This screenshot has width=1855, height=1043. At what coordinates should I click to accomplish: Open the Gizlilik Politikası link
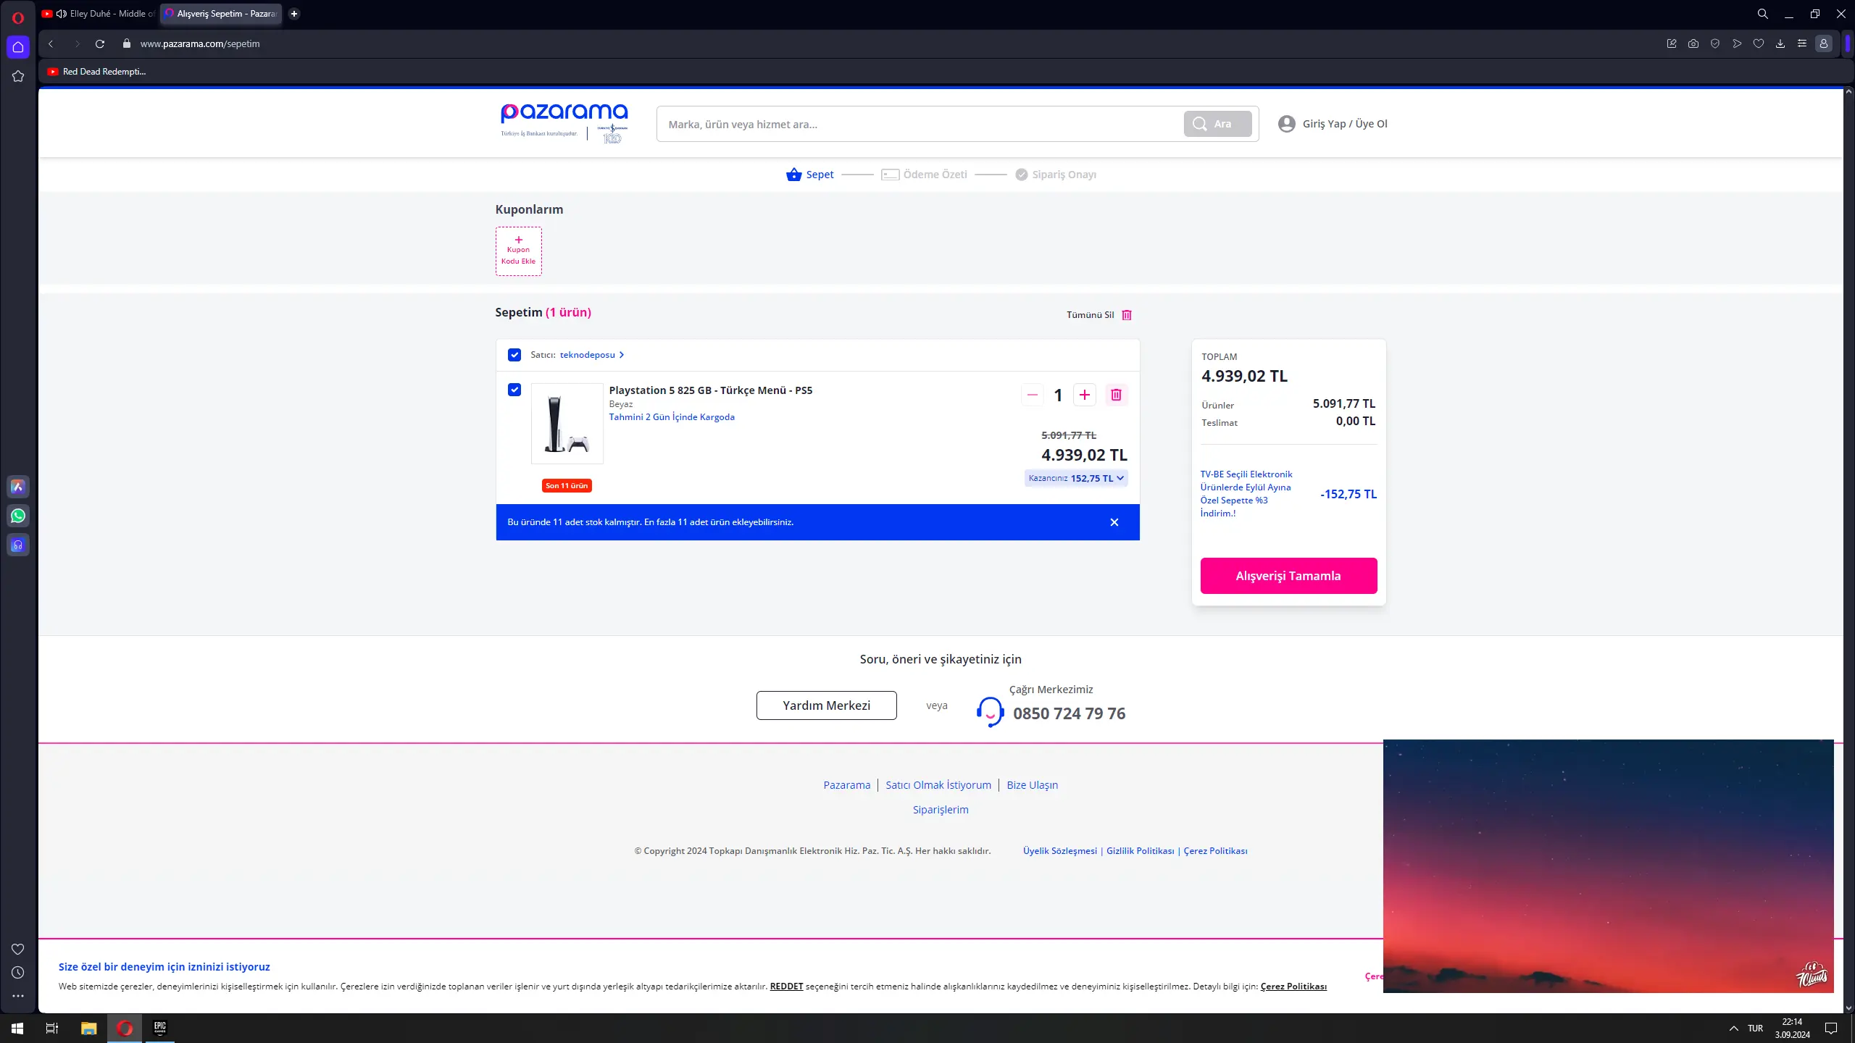(x=1140, y=851)
